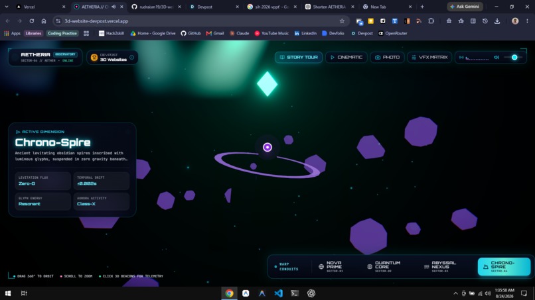The width and height of the screenshot is (535, 300).
Task: Click the Chrono-Spire heading
Action: tap(53, 142)
